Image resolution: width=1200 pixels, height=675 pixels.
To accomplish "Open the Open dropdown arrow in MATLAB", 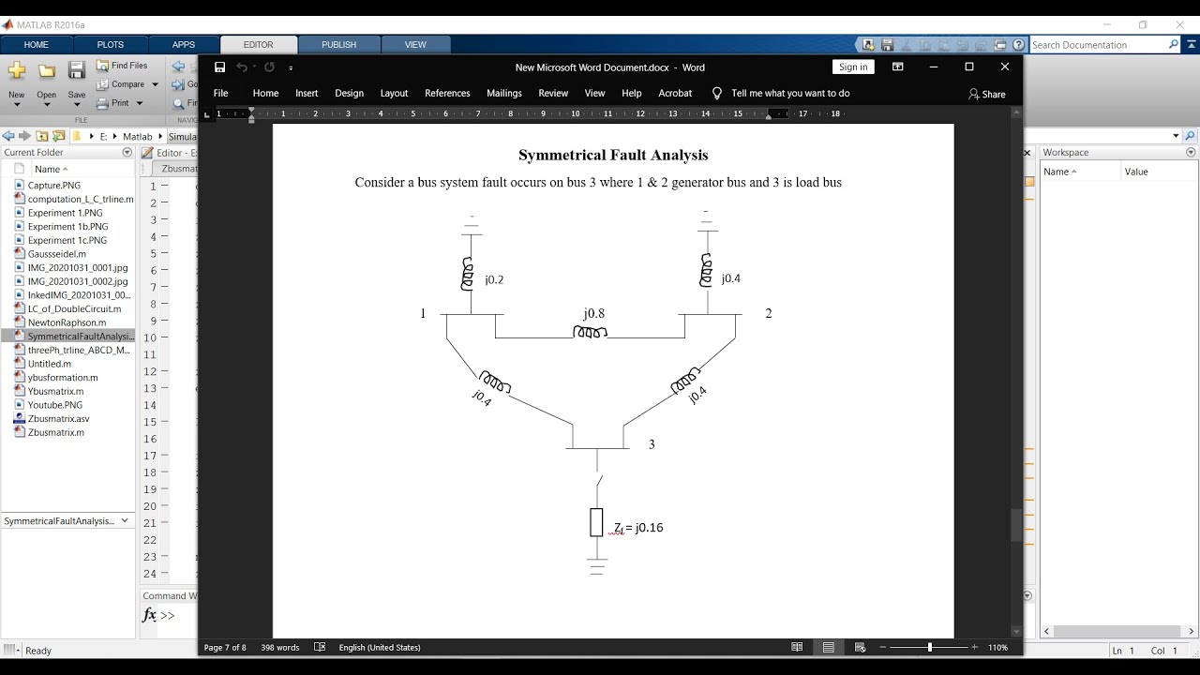I will coord(47,104).
